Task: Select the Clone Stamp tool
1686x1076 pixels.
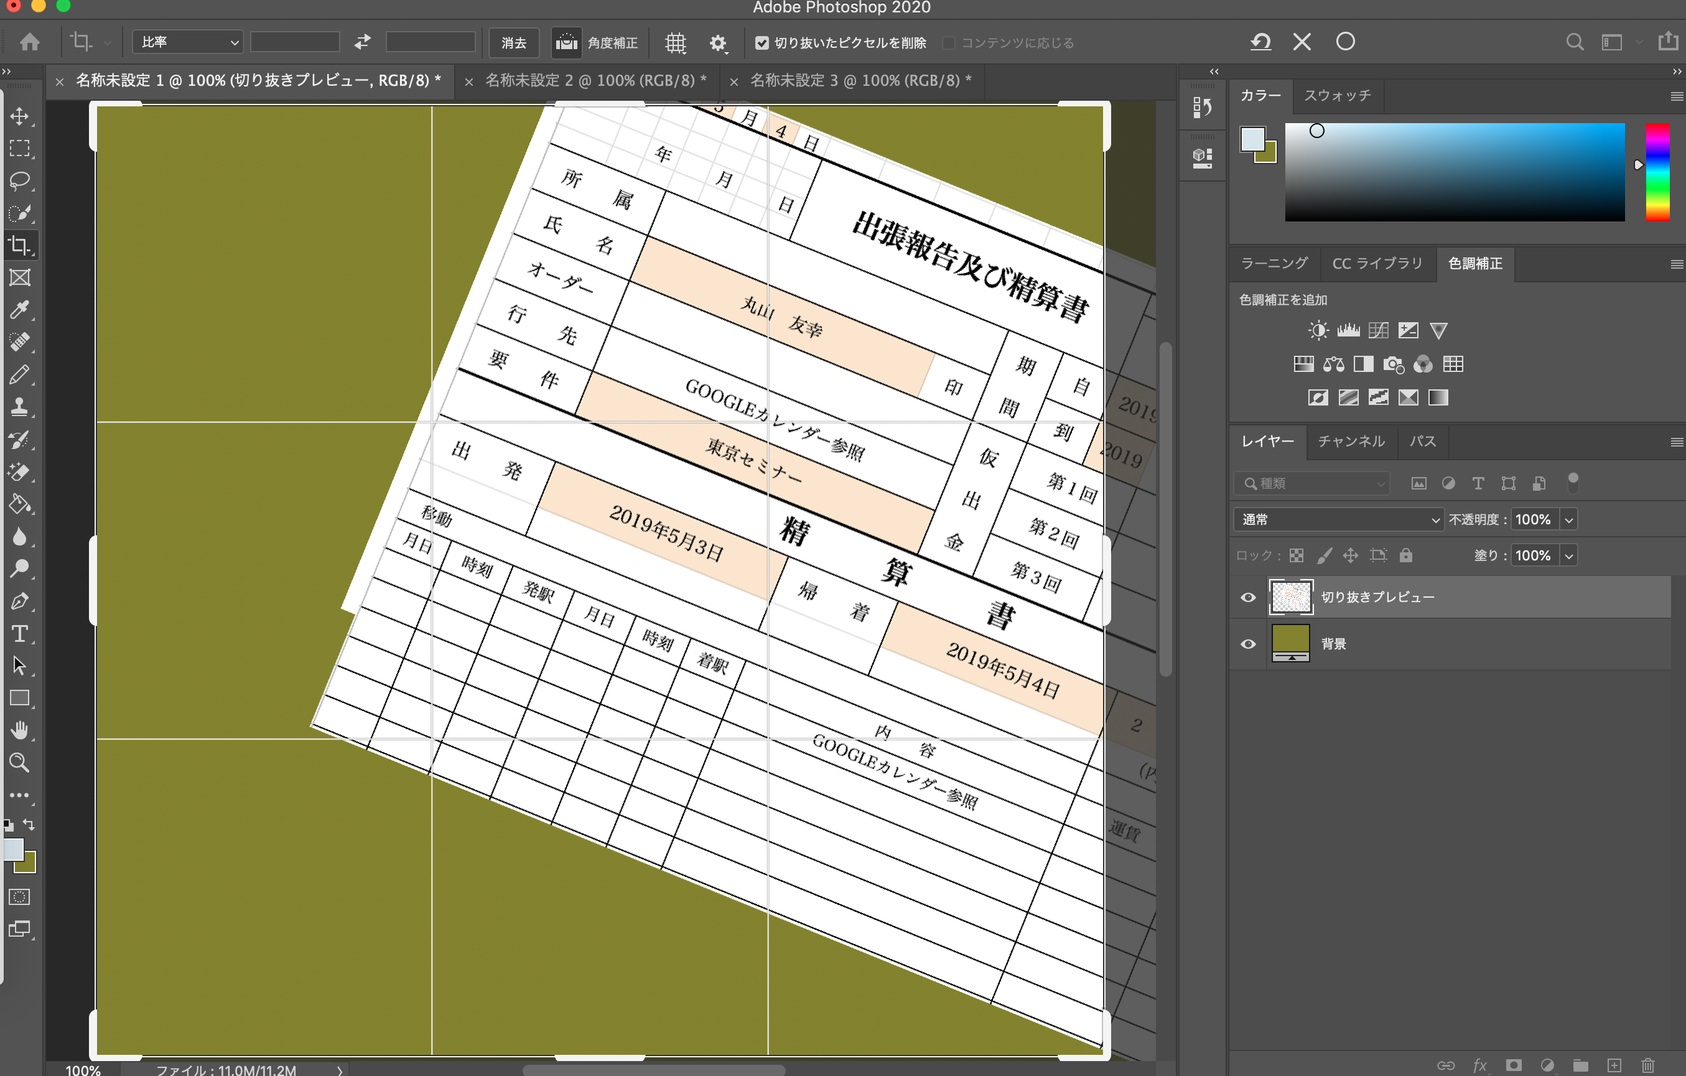Action: click(x=20, y=407)
